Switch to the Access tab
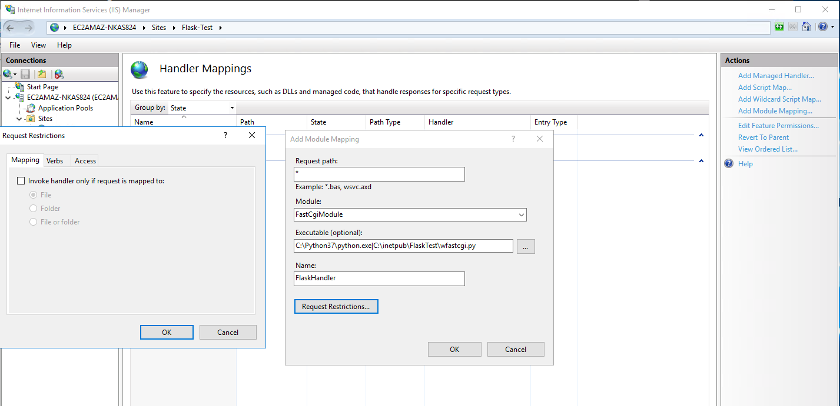 tap(85, 161)
